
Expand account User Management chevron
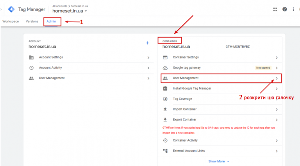(x=148, y=78)
